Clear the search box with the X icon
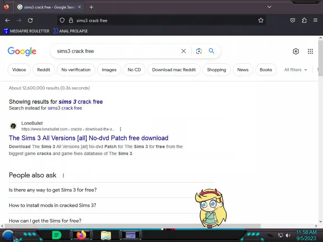 coord(183,51)
